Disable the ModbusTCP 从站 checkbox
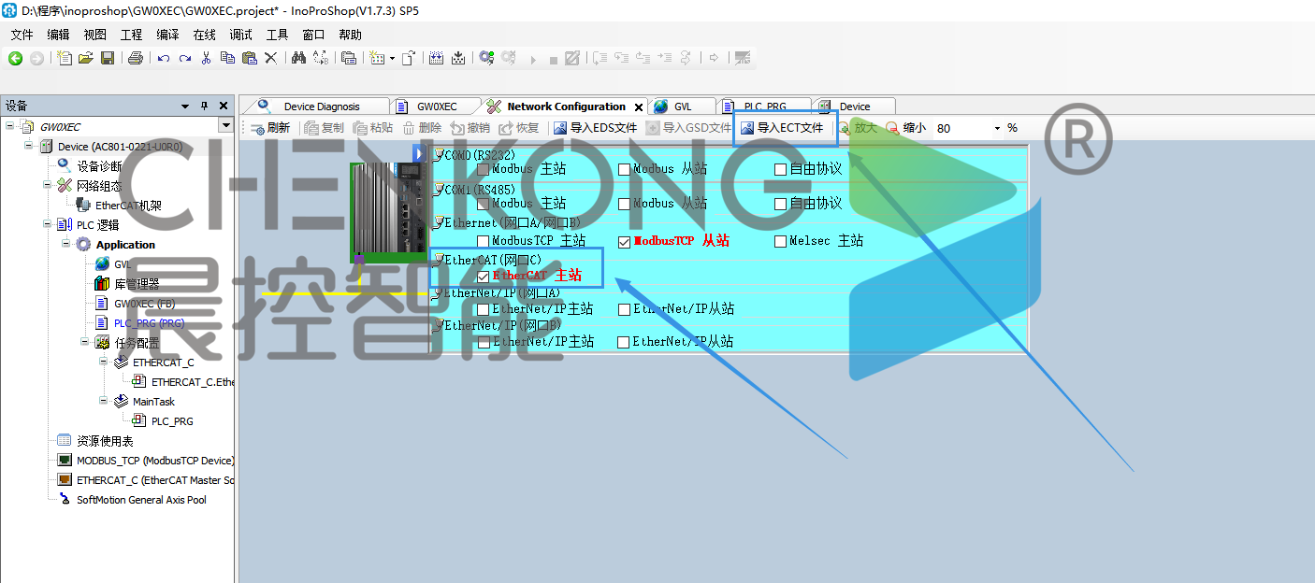This screenshot has height=583, width=1315. [x=624, y=242]
